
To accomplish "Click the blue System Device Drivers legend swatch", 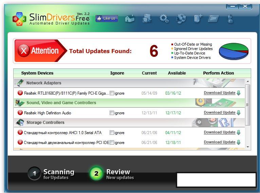I will 172,58.
